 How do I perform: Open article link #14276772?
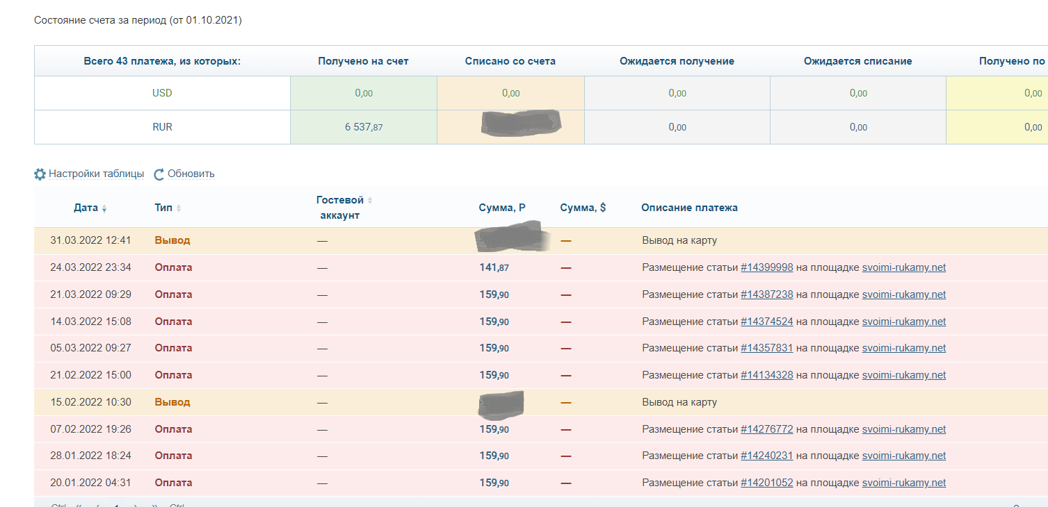[766, 429]
